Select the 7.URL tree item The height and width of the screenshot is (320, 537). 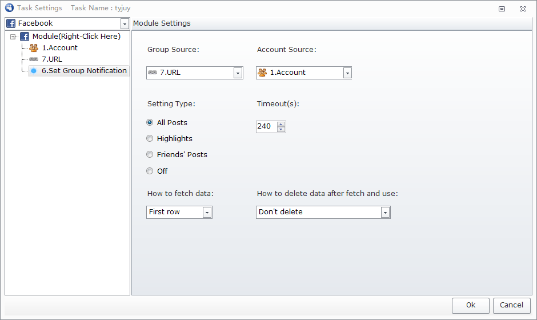click(52, 59)
